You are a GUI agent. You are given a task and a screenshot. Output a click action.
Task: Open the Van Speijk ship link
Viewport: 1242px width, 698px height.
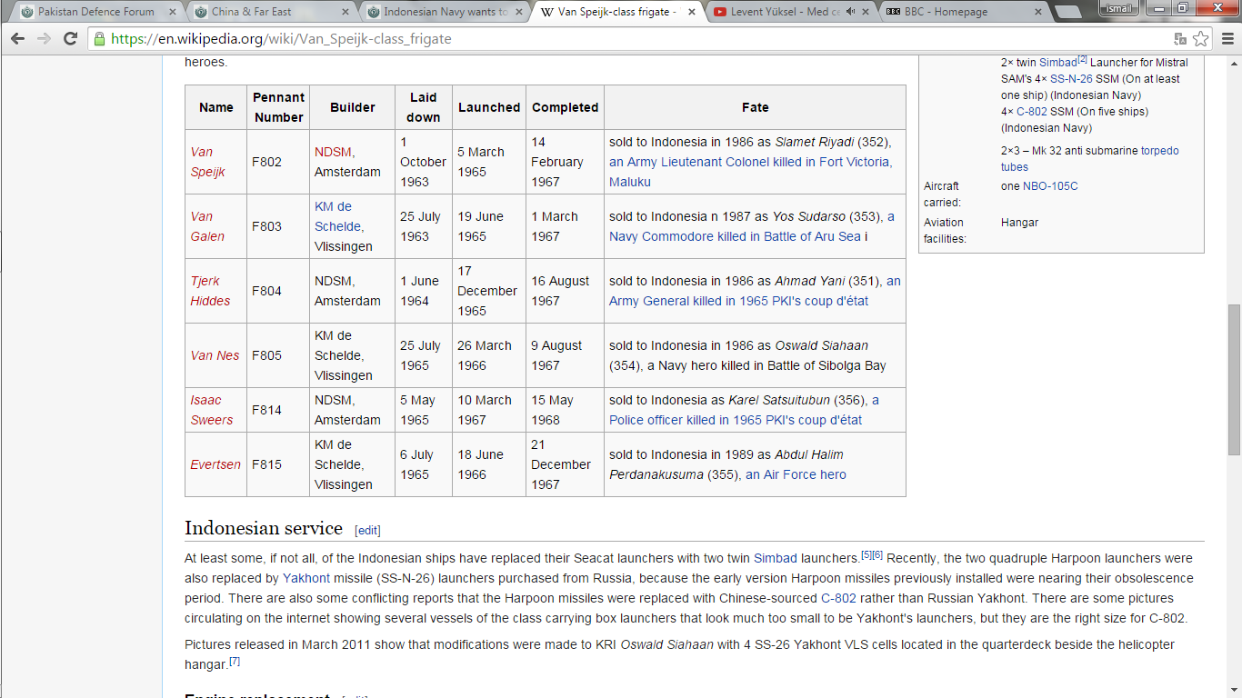pos(207,162)
